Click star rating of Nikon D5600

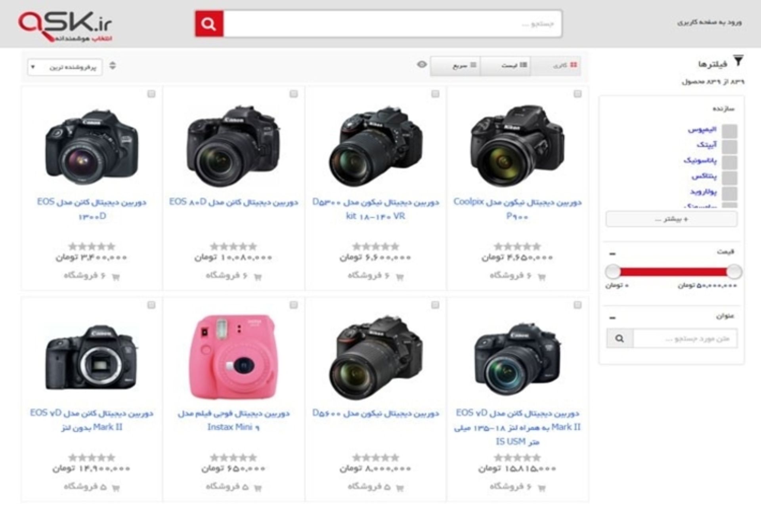pos(375,457)
